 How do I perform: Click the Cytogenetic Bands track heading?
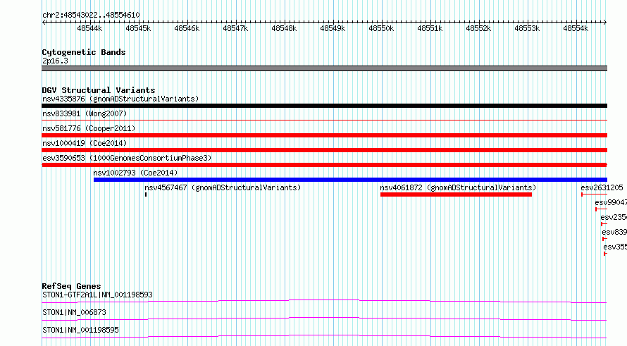pos(84,52)
